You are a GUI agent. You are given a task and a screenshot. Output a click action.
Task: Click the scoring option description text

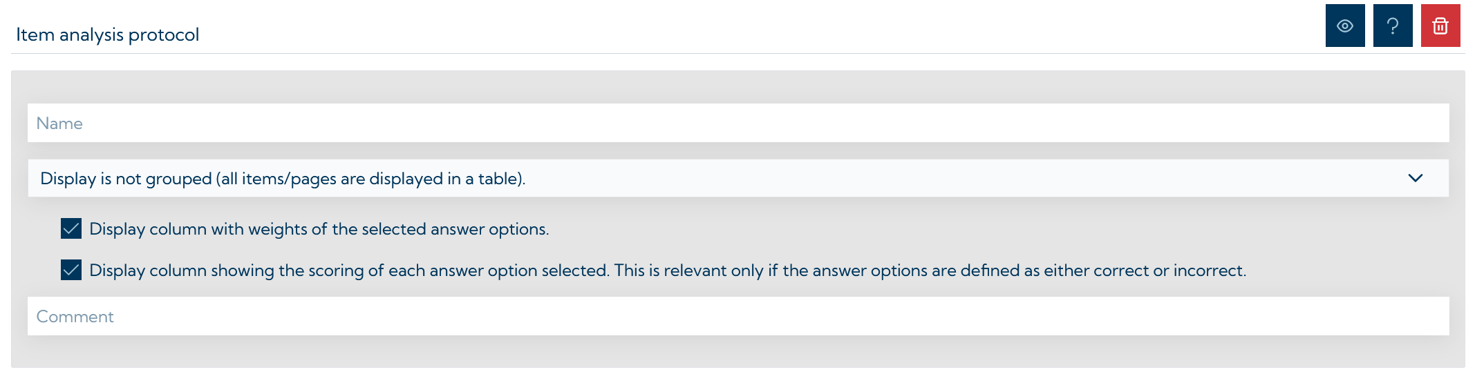pyautogui.click(x=667, y=270)
